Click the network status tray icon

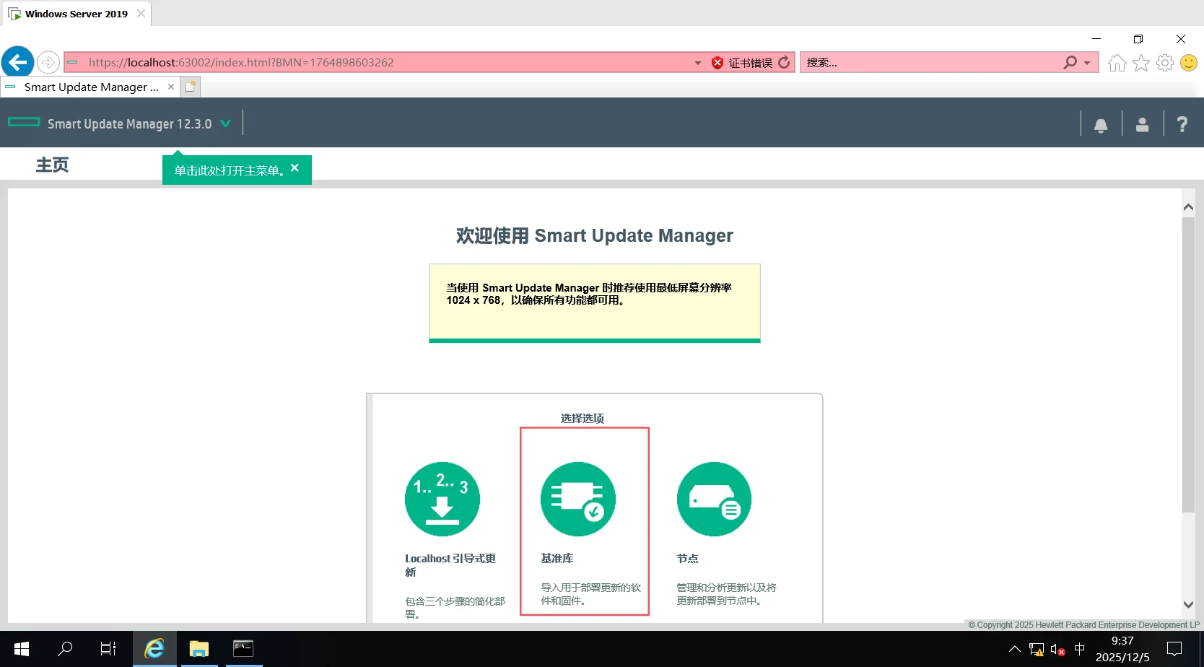coord(1037,650)
